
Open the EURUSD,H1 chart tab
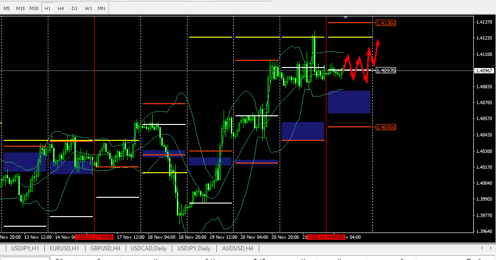tap(65, 248)
